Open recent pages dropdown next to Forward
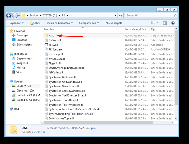The image size is (189, 144). coord(19,16)
